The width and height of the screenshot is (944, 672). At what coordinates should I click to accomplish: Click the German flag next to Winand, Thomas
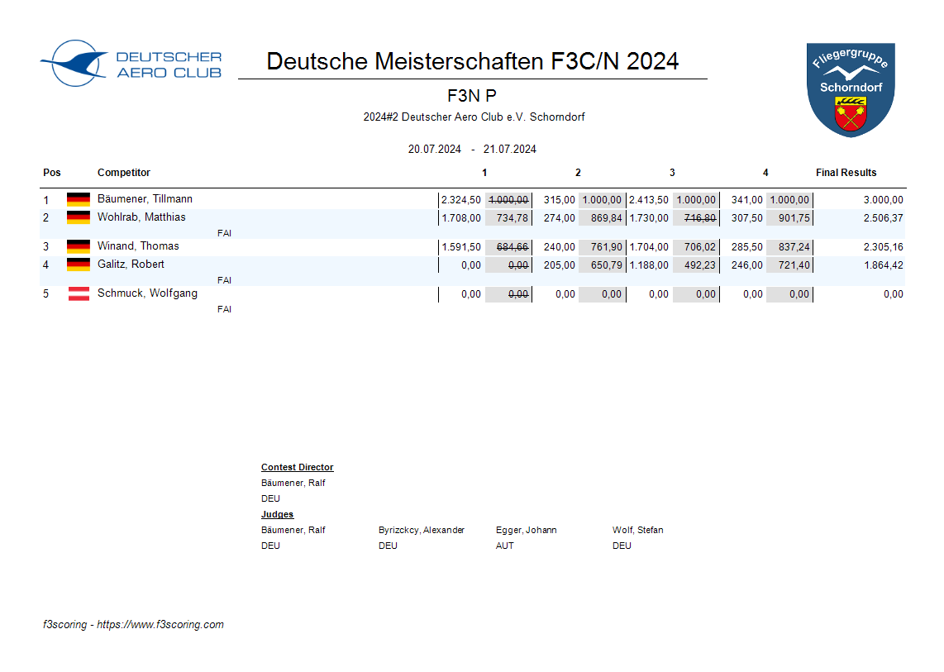pyautogui.click(x=79, y=246)
